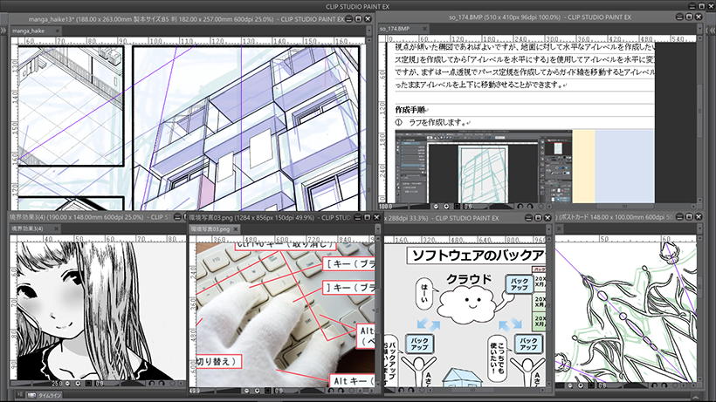Close the 環境写真03.png tab

236,228
